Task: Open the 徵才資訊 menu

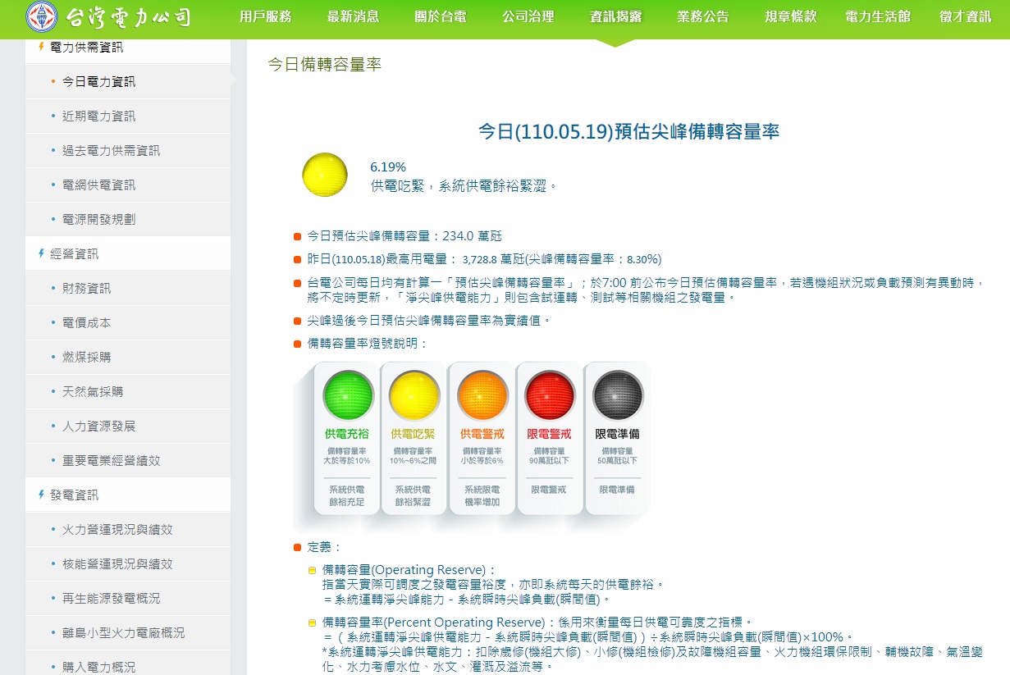Action: click(966, 16)
